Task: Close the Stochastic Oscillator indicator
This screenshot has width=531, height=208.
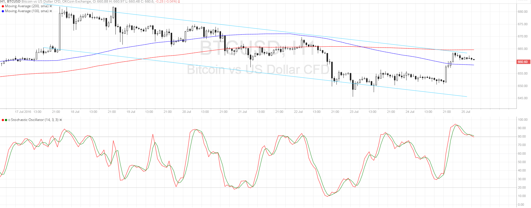Action: [x=61, y=120]
